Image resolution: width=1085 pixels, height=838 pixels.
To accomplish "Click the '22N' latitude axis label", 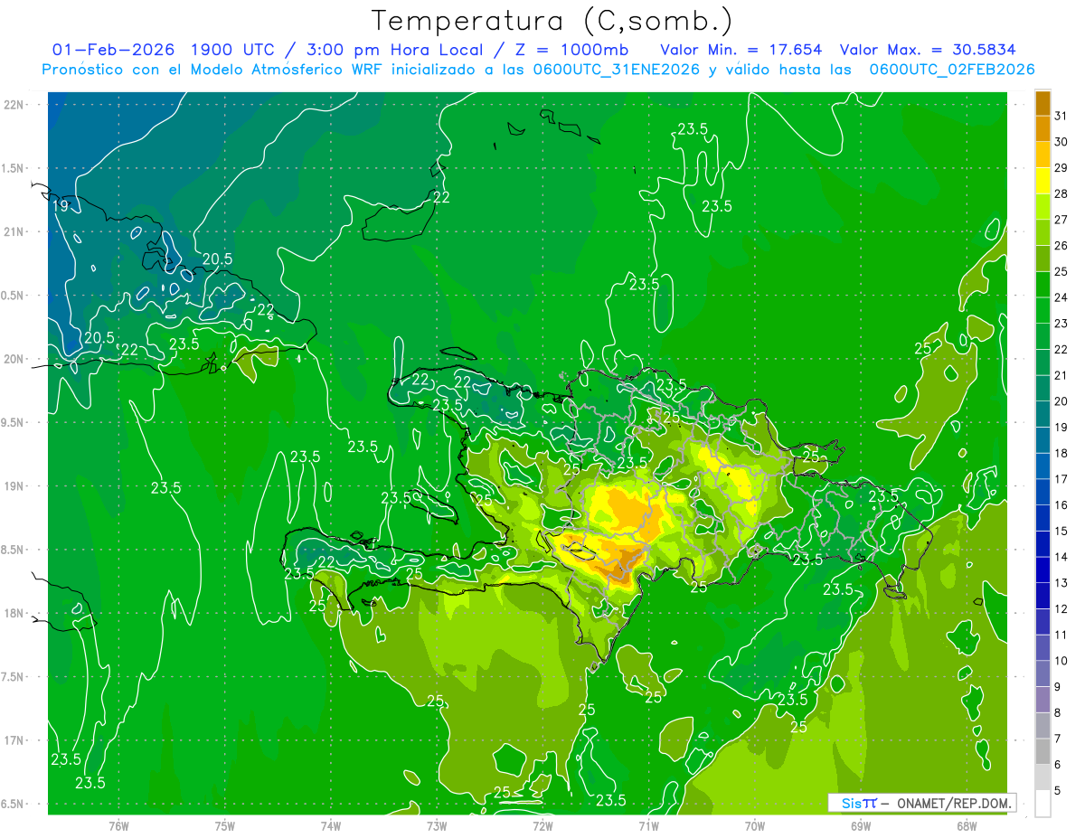I will click(14, 104).
